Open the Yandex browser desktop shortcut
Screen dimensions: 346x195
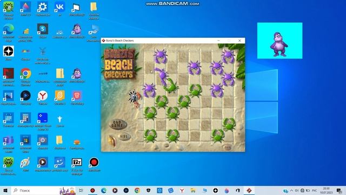pyautogui.click(x=43, y=95)
